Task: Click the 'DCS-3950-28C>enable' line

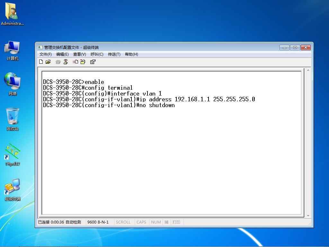Action: pos(74,82)
